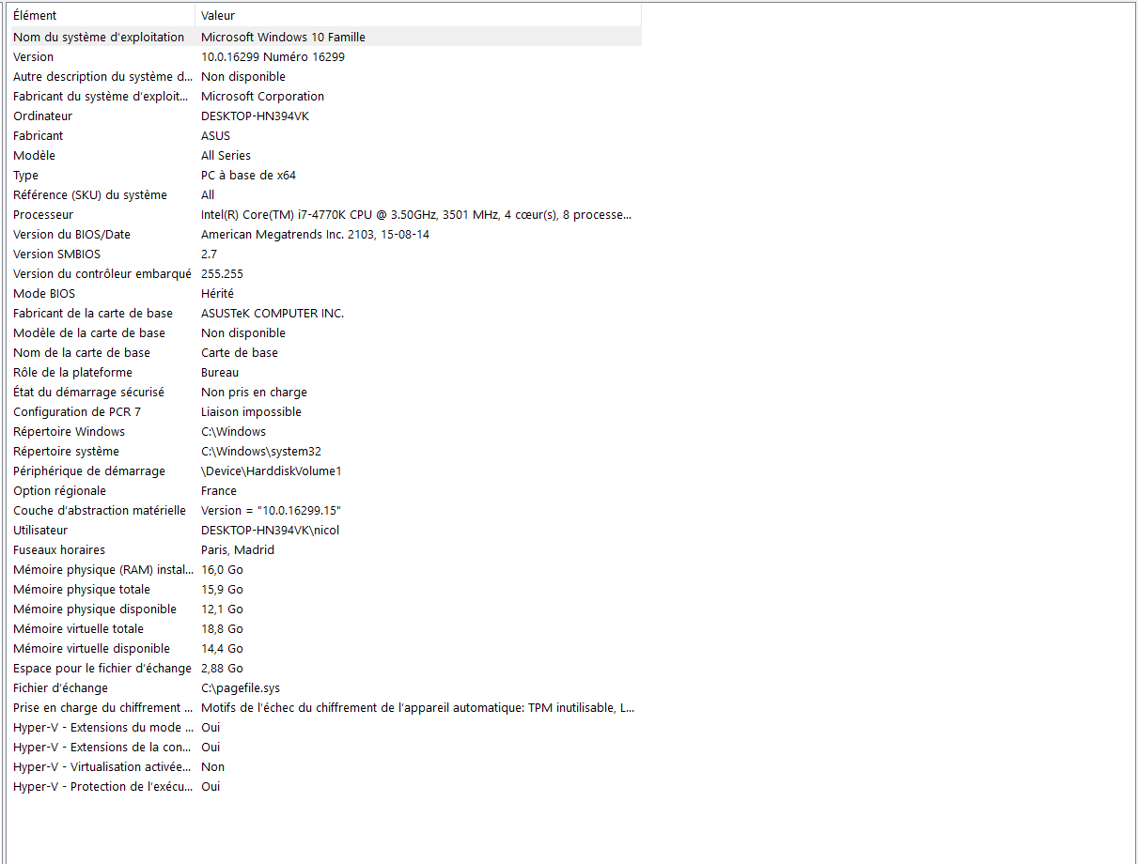
Task: Select the Mode BIOS Hérité row
Action: [x=325, y=293]
